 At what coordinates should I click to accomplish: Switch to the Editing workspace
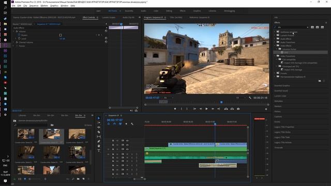169,11
